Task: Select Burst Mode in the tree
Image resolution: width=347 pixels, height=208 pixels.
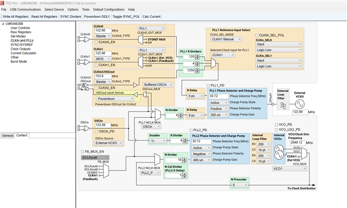Action: 19,61
